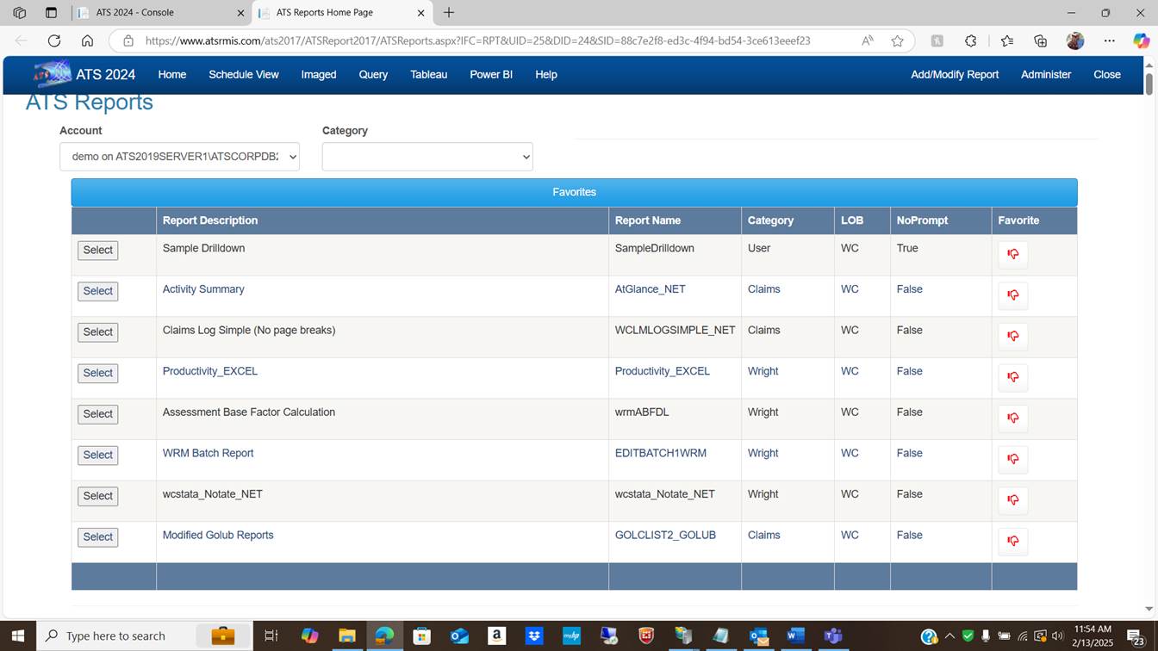The image size is (1158, 651).
Task: Unfavorite the Productivity_EXCEL report
Action: [1012, 377]
